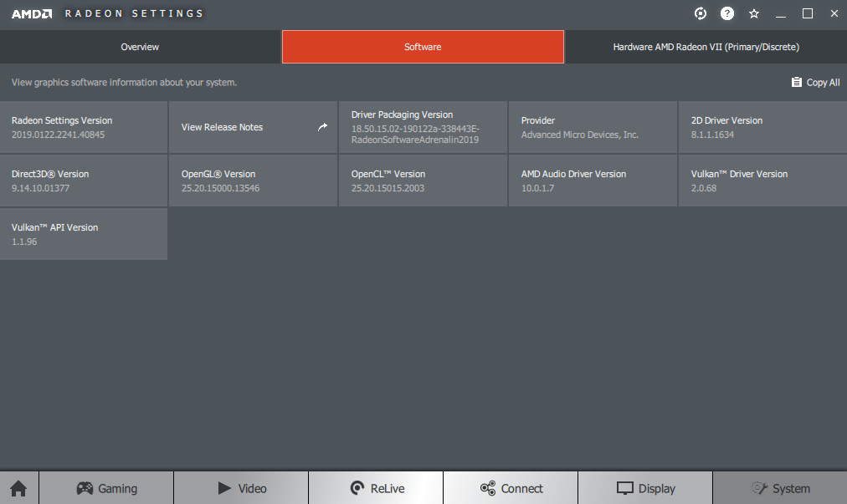The height and width of the screenshot is (504, 847).
Task: Select the Software tab
Action: point(423,47)
